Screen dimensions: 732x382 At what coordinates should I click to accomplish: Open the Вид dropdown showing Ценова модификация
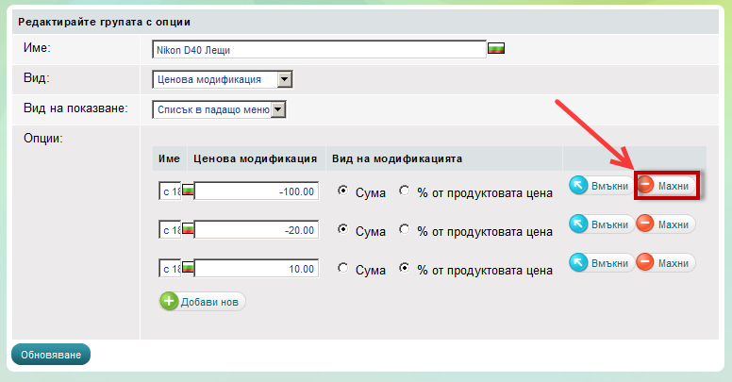click(x=223, y=80)
